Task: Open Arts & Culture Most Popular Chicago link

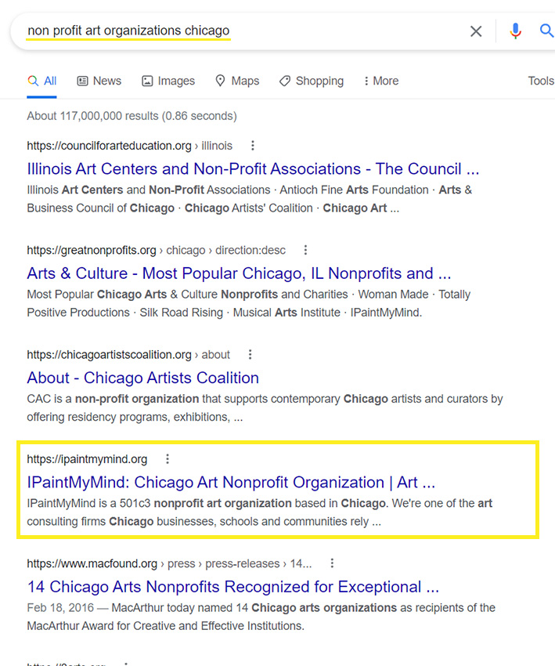Action: tap(239, 273)
